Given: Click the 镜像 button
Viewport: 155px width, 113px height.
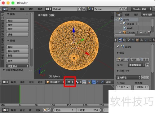Looking at the screenshot, I should 17,34.
